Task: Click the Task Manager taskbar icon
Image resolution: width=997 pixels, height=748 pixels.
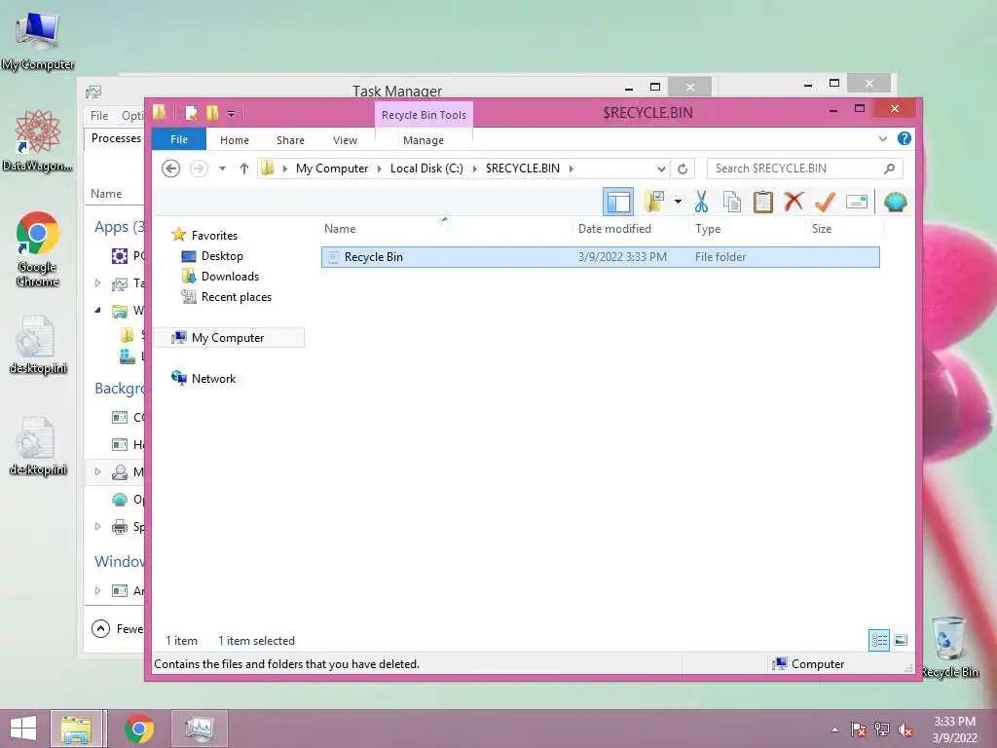Action: [x=199, y=729]
